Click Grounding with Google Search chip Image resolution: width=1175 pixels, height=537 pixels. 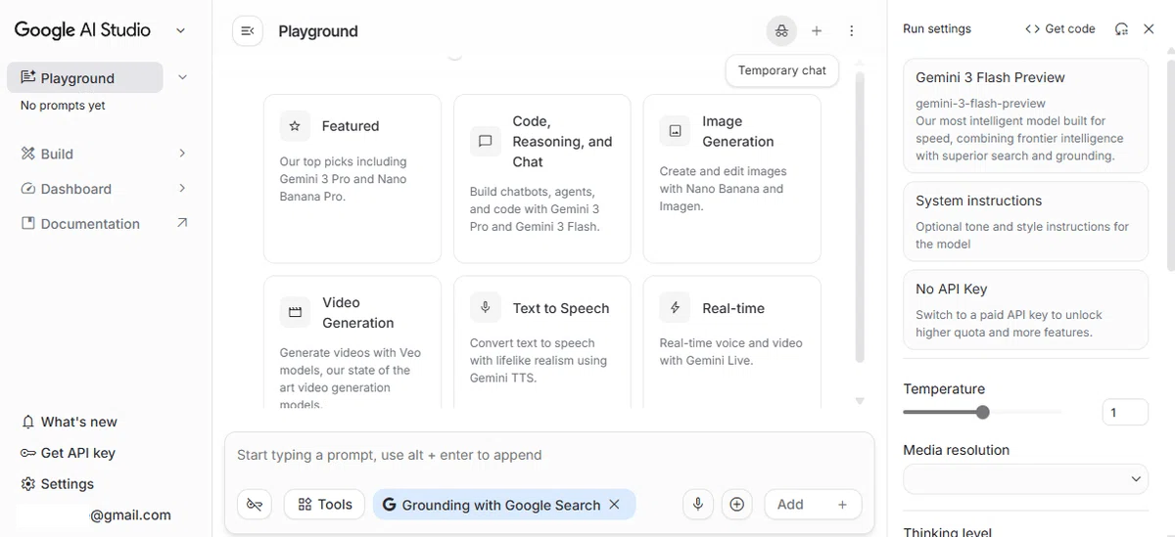pos(504,505)
